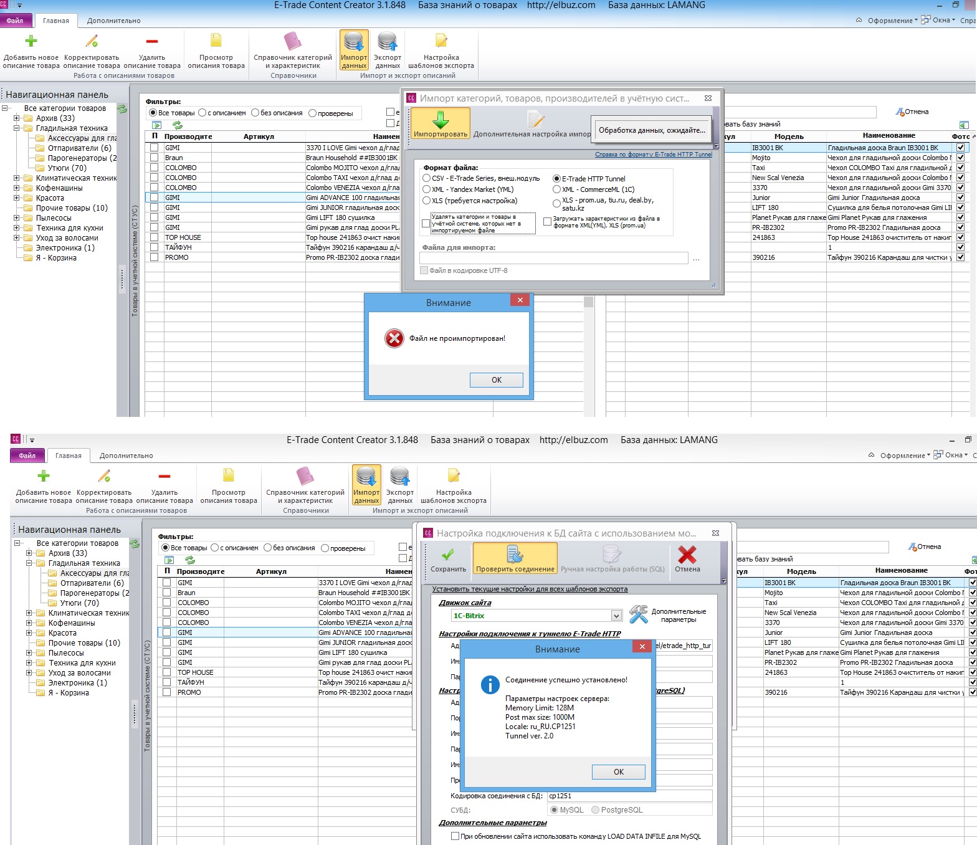Screen dimensions: 977x845
Task: Click 'Корректировать описание товара' pencil icon in upper window
Action: tap(92, 41)
